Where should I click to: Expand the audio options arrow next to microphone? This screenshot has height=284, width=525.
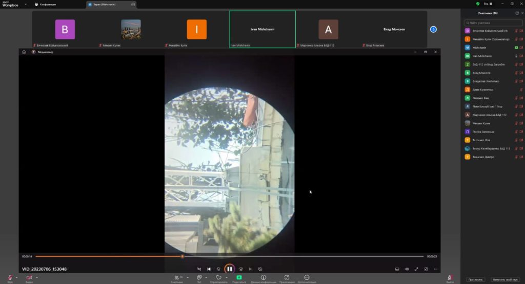[x=16, y=277]
